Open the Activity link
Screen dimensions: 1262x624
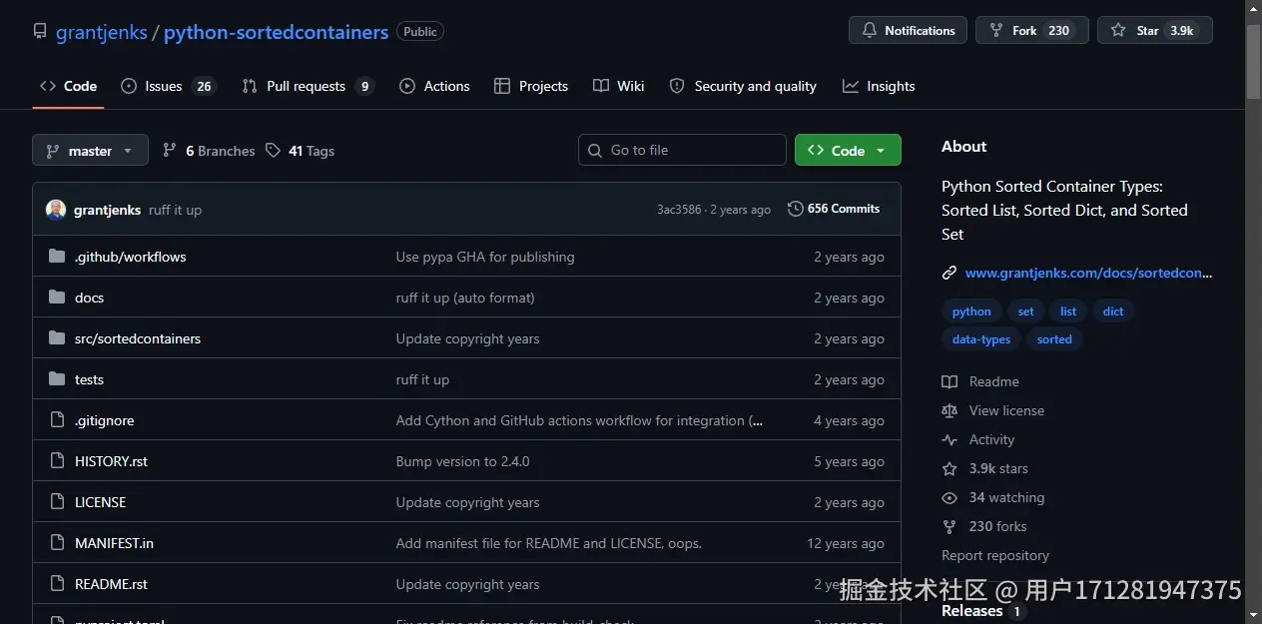click(978, 439)
